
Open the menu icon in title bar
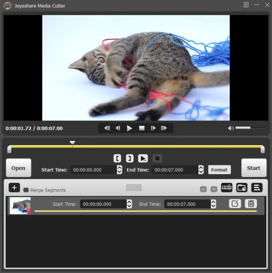tap(246, 5)
